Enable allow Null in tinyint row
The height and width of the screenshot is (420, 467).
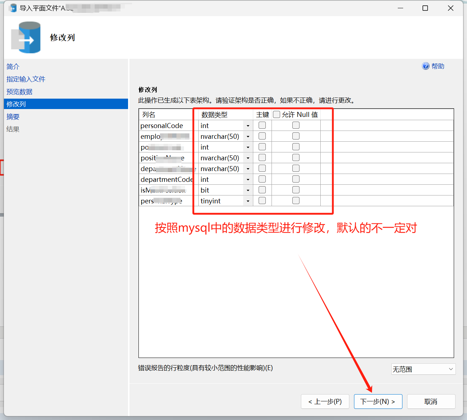[x=296, y=200]
